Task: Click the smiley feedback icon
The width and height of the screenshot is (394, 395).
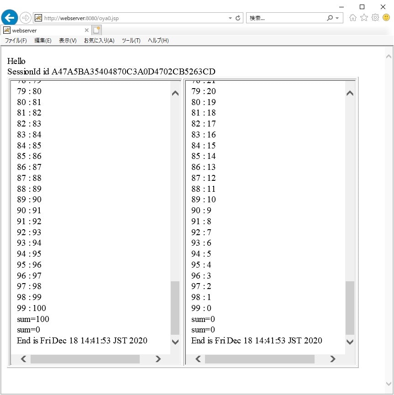Action: point(386,17)
